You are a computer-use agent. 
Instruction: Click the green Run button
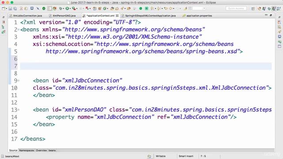pos(67,8)
